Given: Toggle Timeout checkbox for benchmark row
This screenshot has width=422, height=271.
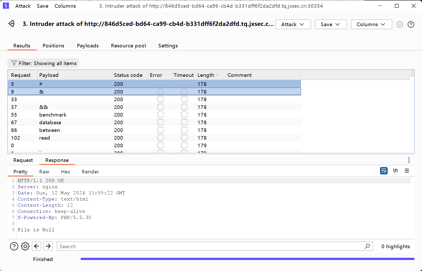Looking at the screenshot, I should pyautogui.click(x=184, y=114).
